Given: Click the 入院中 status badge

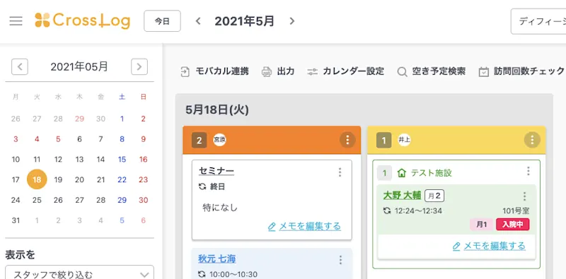Looking at the screenshot, I should click(x=512, y=224).
